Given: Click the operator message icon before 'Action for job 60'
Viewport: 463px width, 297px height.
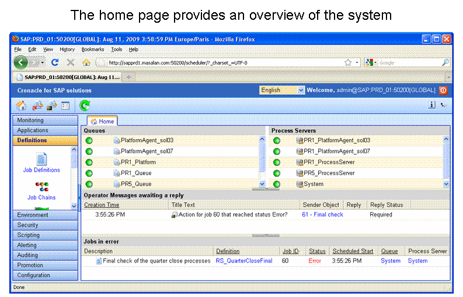Looking at the screenshot, I should click(175, 215).
